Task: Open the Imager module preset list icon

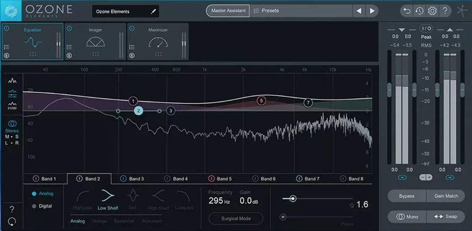Action: tap(69, 47)
